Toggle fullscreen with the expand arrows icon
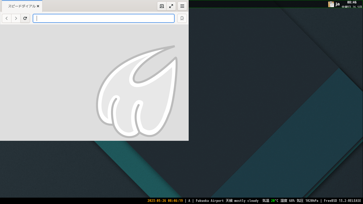 (x=171, y=6)
